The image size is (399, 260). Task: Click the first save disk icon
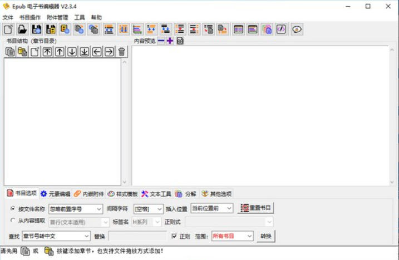[37, 29]
